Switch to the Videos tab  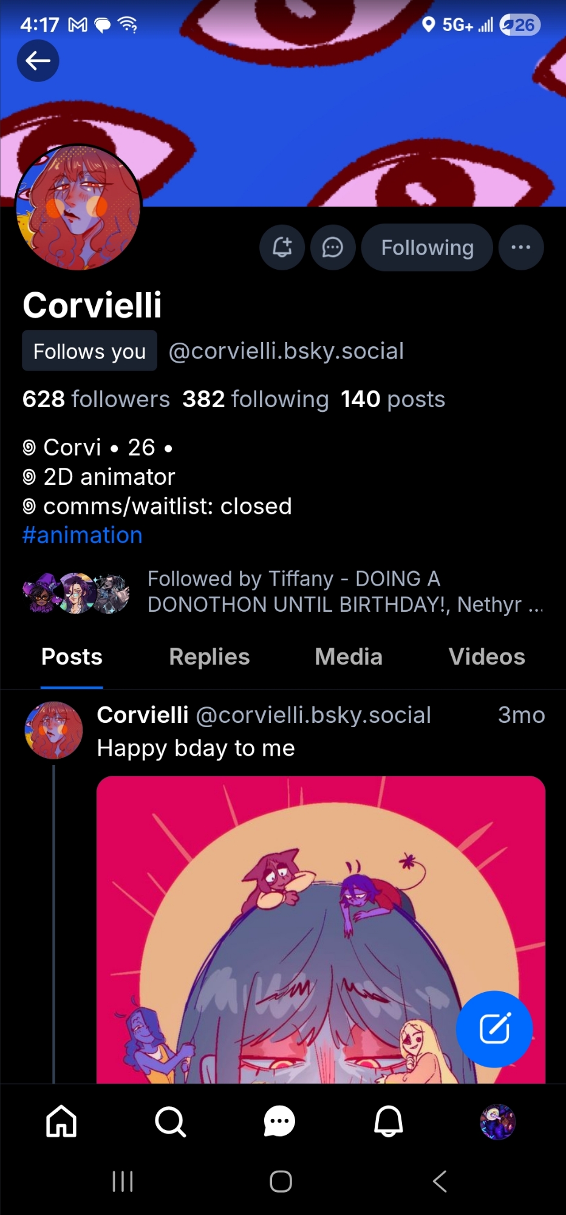[486, 657]
